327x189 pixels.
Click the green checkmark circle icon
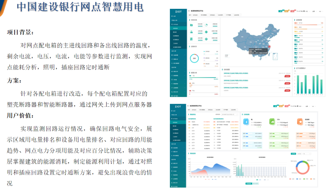coord(206,32)
